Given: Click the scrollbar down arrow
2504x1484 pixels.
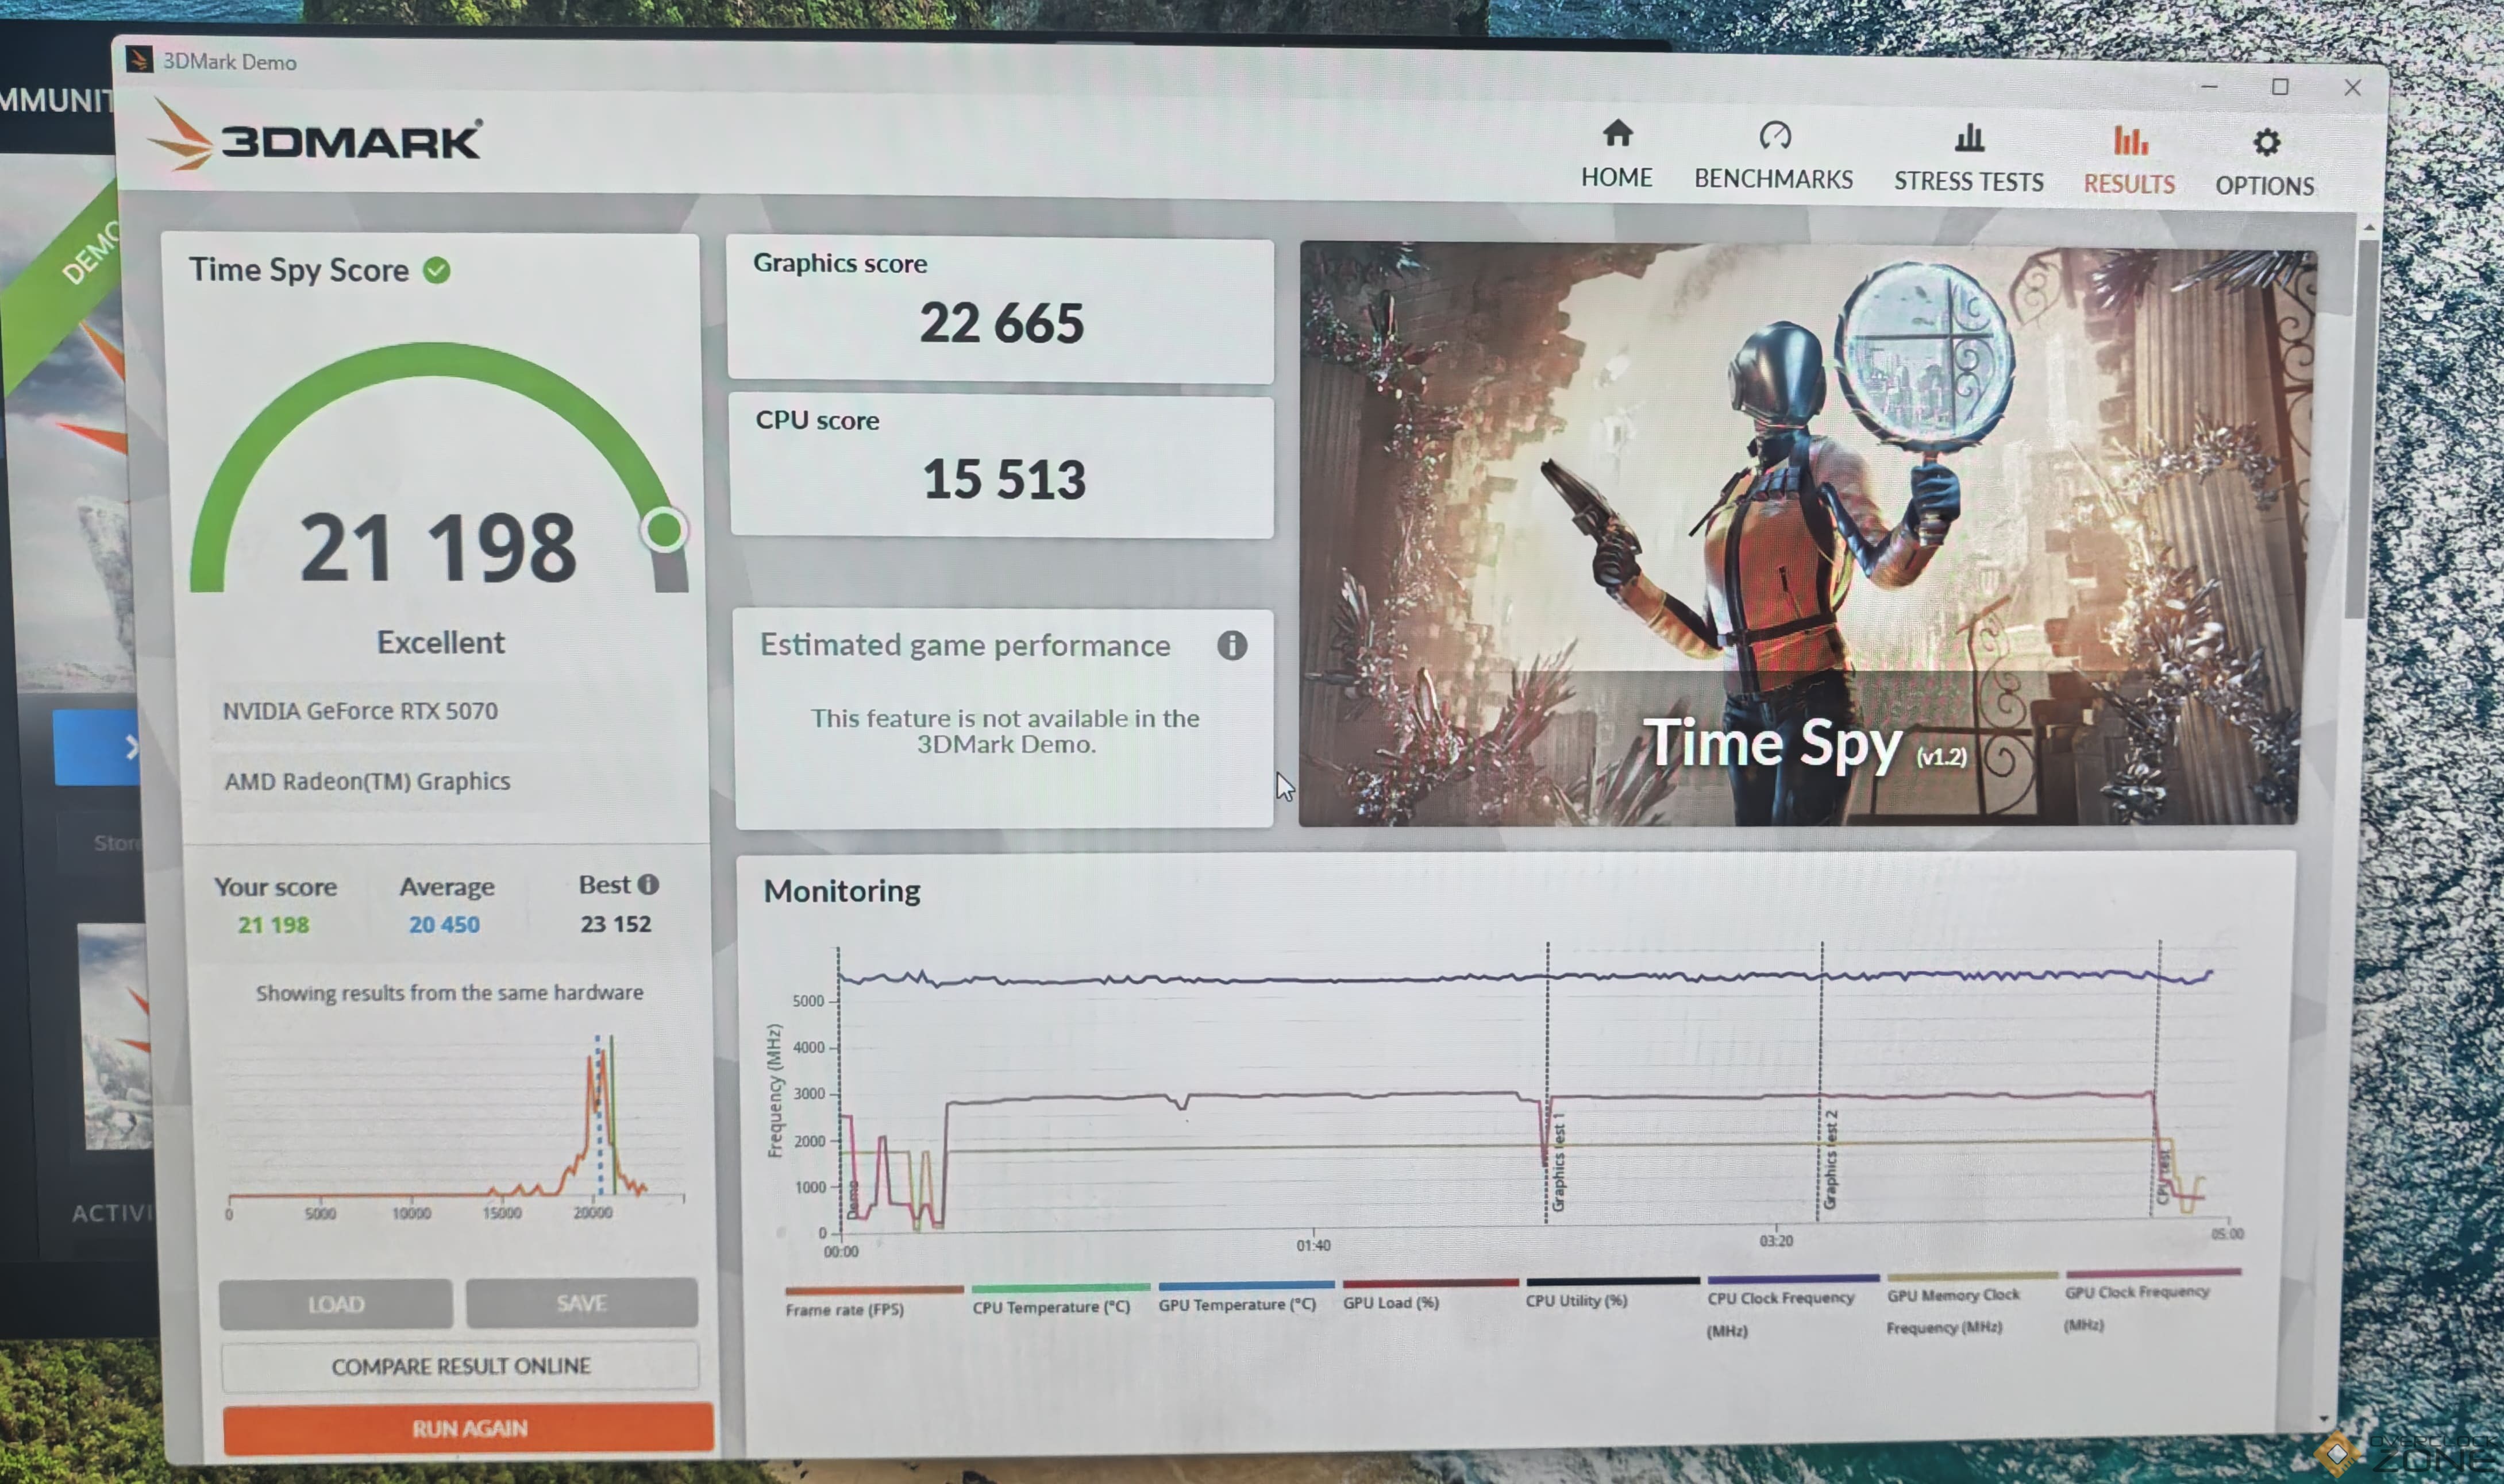Looking at the screenshot, I should click(x=2323, y=1417).
